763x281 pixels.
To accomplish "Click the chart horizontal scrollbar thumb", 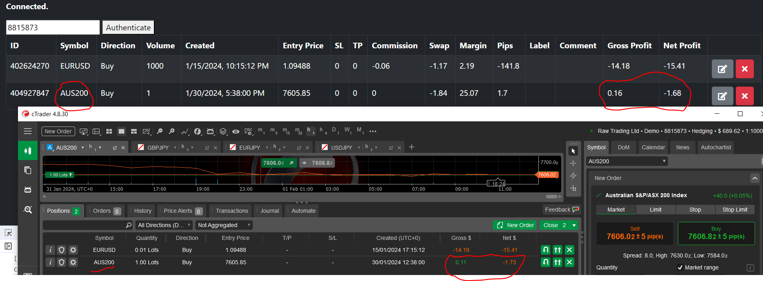I will tap(552, 196).
